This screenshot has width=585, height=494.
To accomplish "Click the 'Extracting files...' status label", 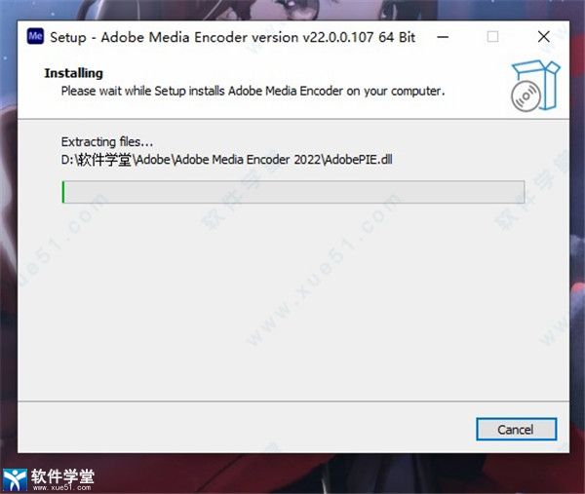I will click(x=107, y=141).
